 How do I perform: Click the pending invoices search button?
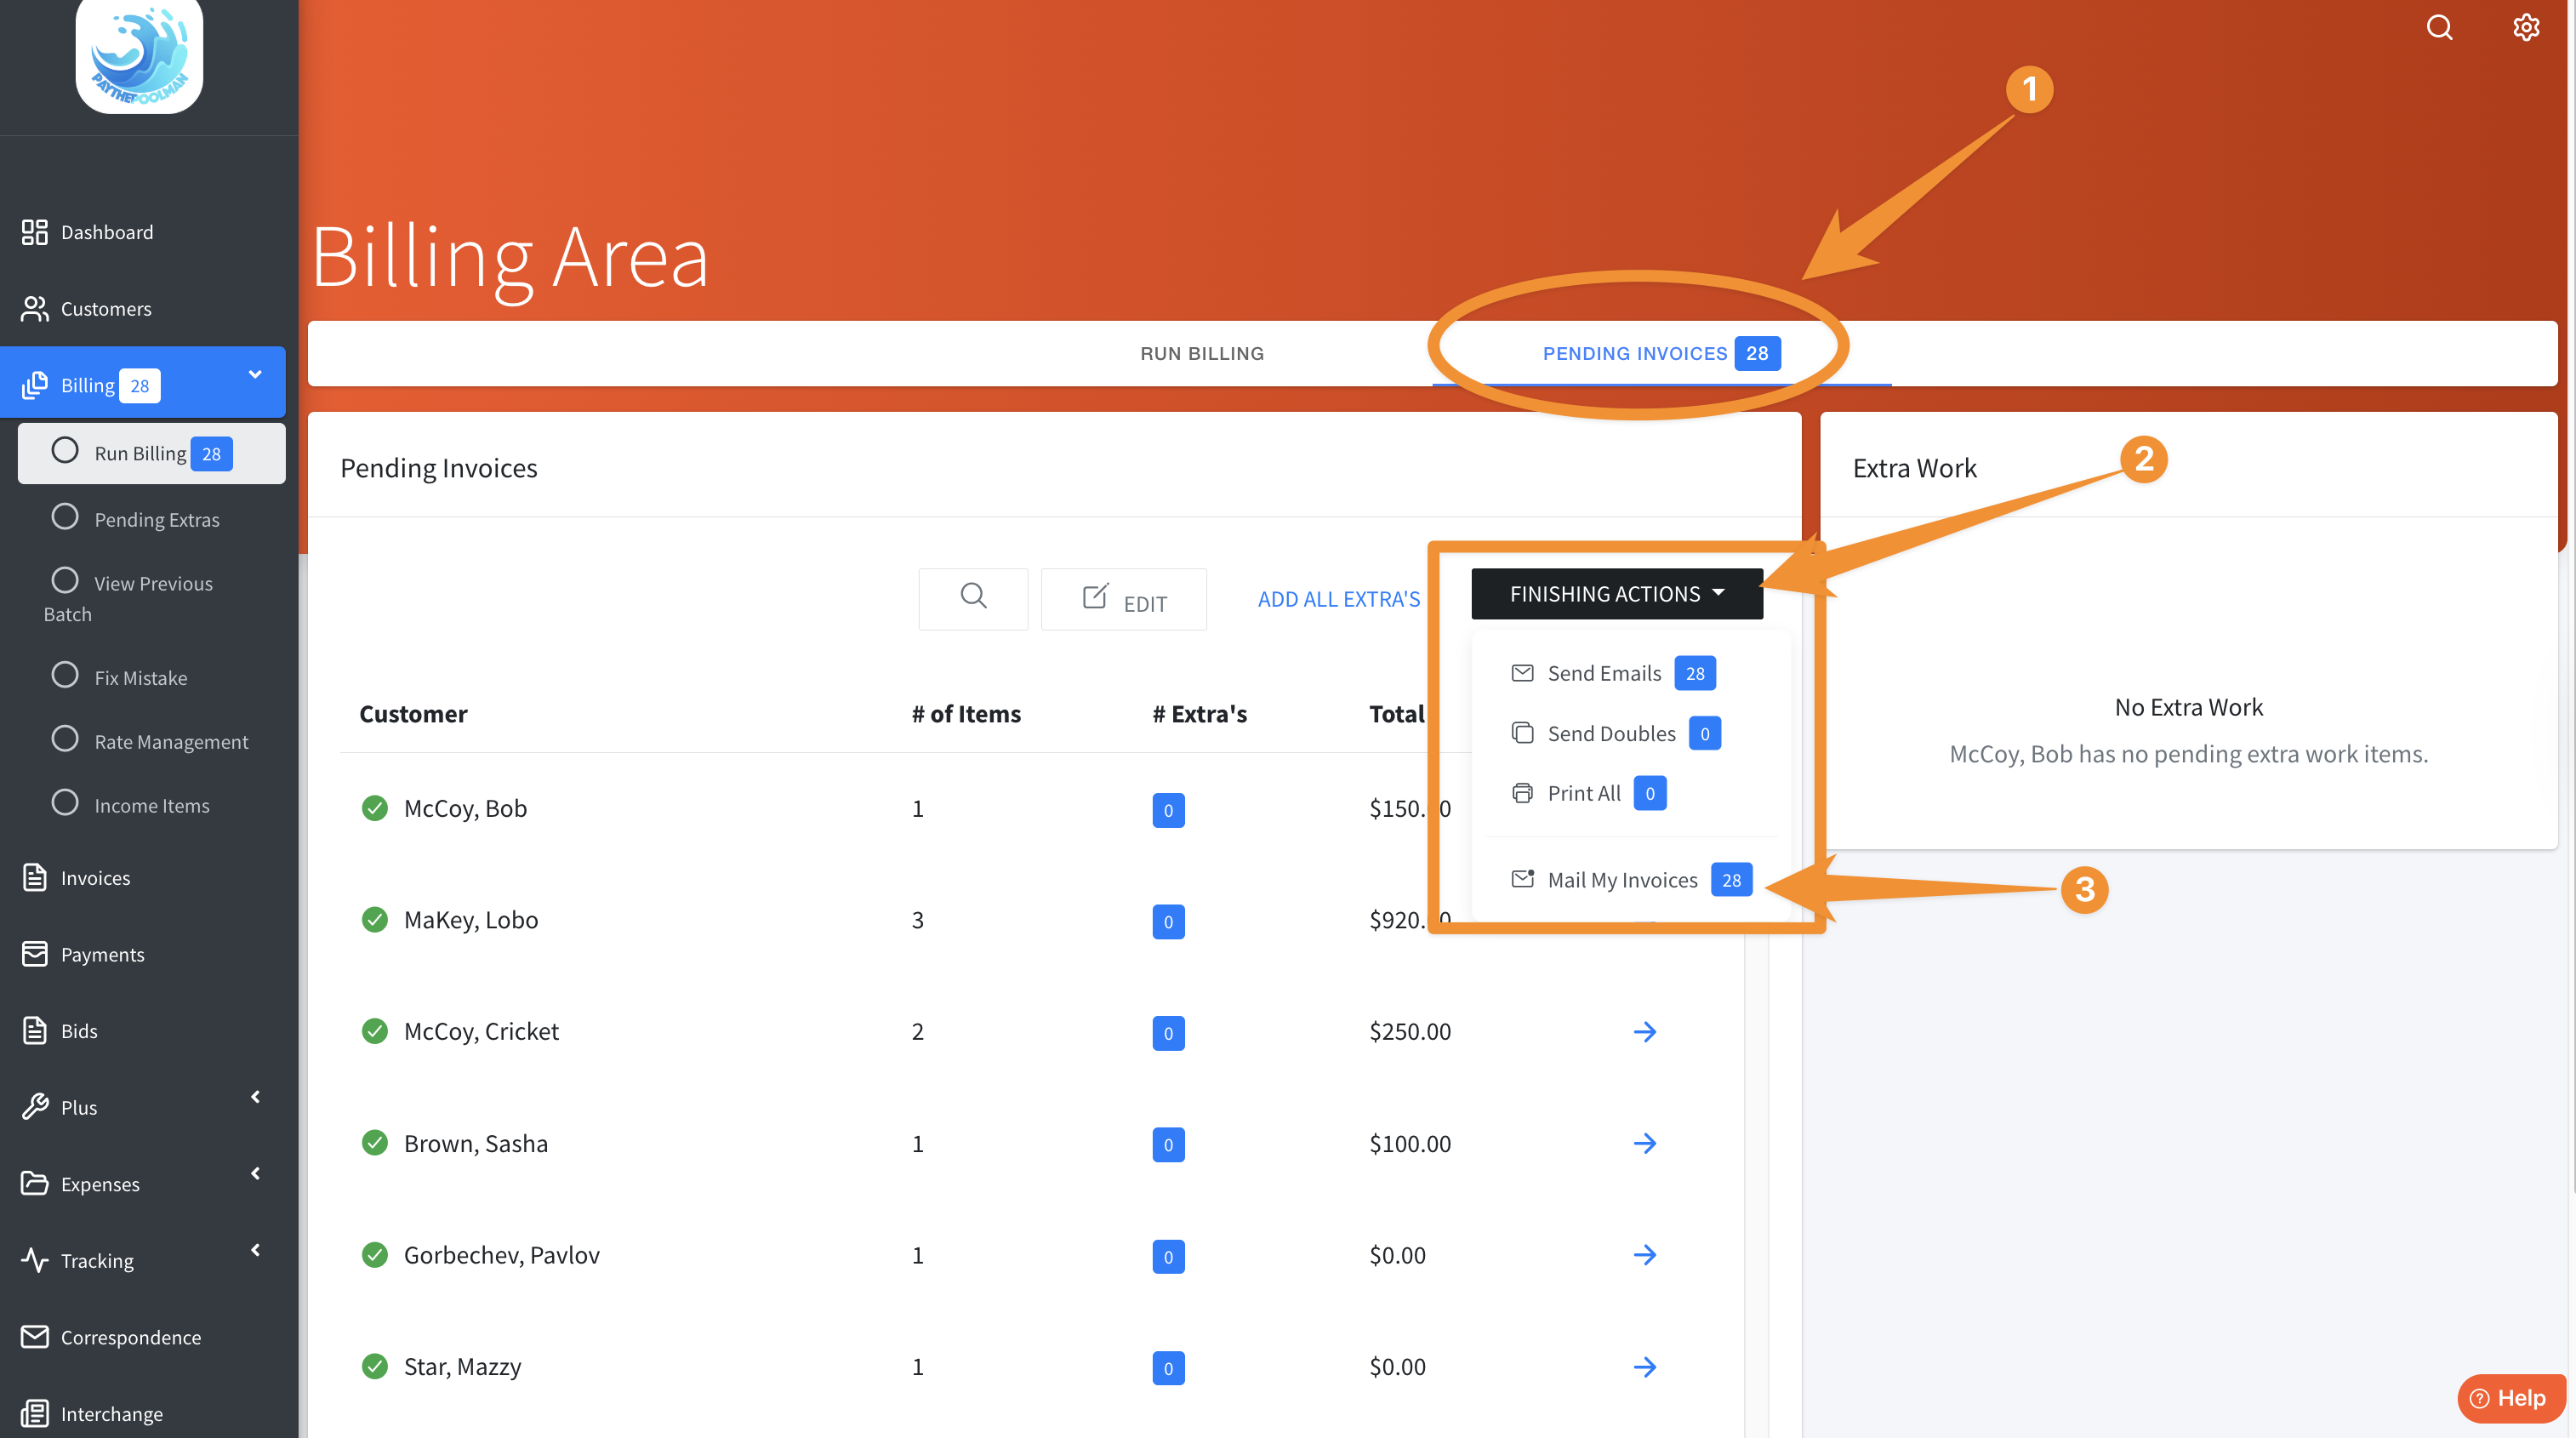[973, 598]
